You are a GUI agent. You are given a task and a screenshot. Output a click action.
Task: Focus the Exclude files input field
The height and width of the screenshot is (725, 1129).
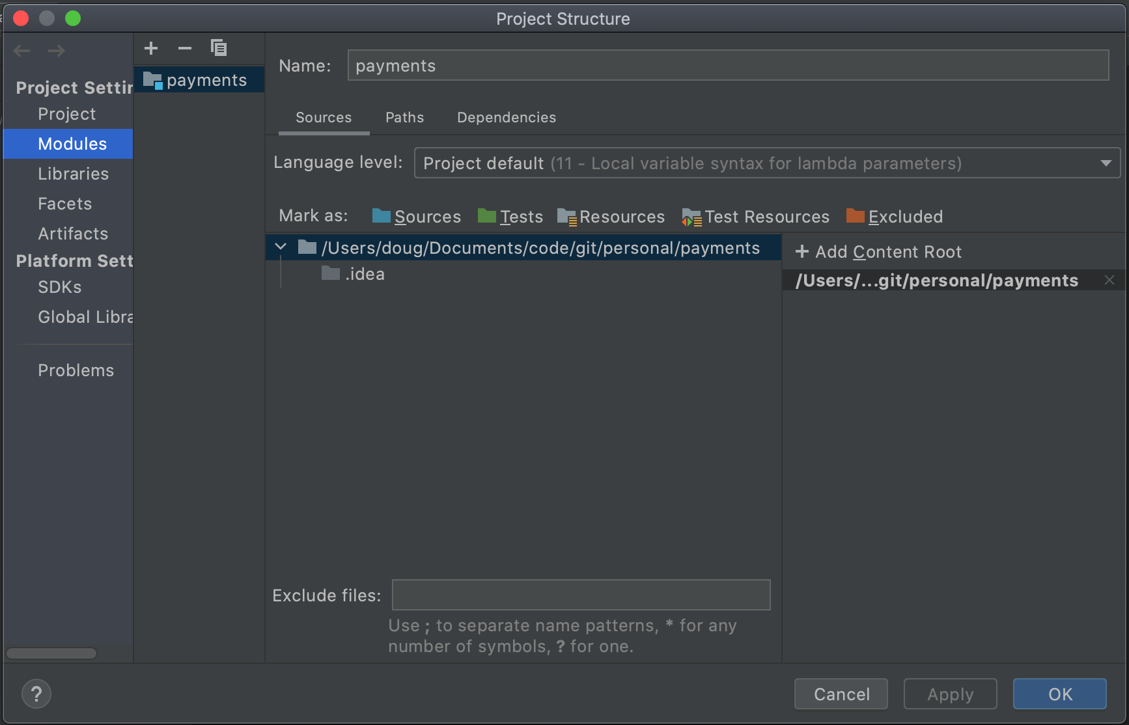pos(581,595)
